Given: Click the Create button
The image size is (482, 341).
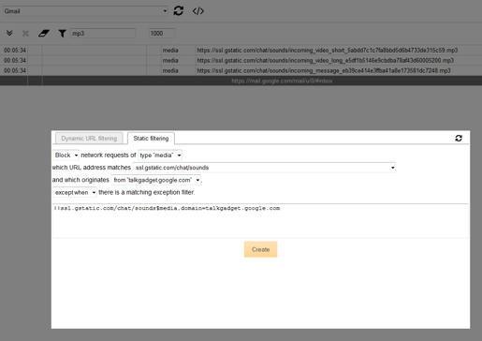Looking at the screenshot, I should (x=260, y=249).
